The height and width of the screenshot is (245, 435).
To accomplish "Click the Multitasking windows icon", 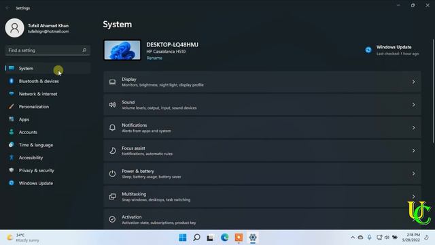I will click(112, 197).
